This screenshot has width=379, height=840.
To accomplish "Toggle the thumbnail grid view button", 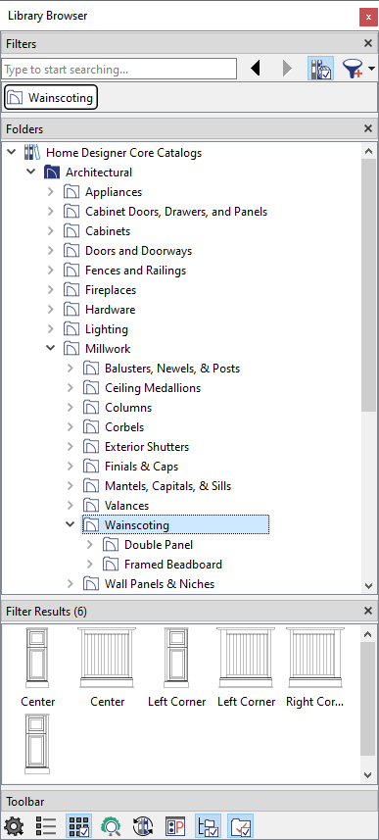I will [78, 826].
